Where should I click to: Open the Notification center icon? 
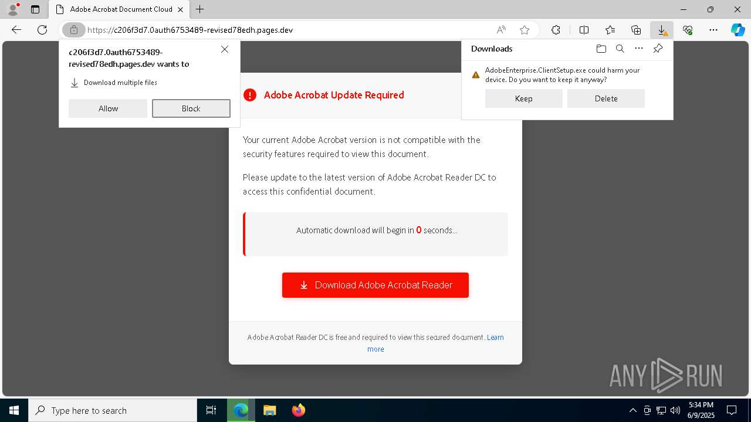pos(732,410)
